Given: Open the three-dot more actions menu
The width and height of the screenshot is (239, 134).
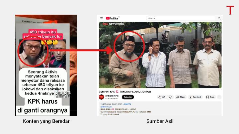Looking at the screenshot, I should pyautogui.click(x=219, y=97).
